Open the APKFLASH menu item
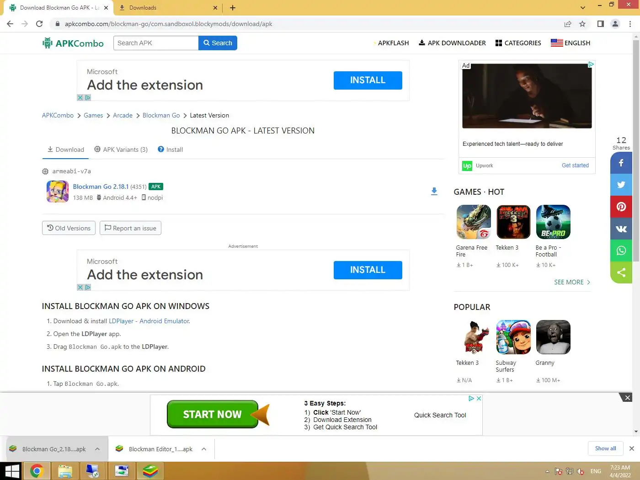Viewport: 640px width, 480px height. coord(391,43)
